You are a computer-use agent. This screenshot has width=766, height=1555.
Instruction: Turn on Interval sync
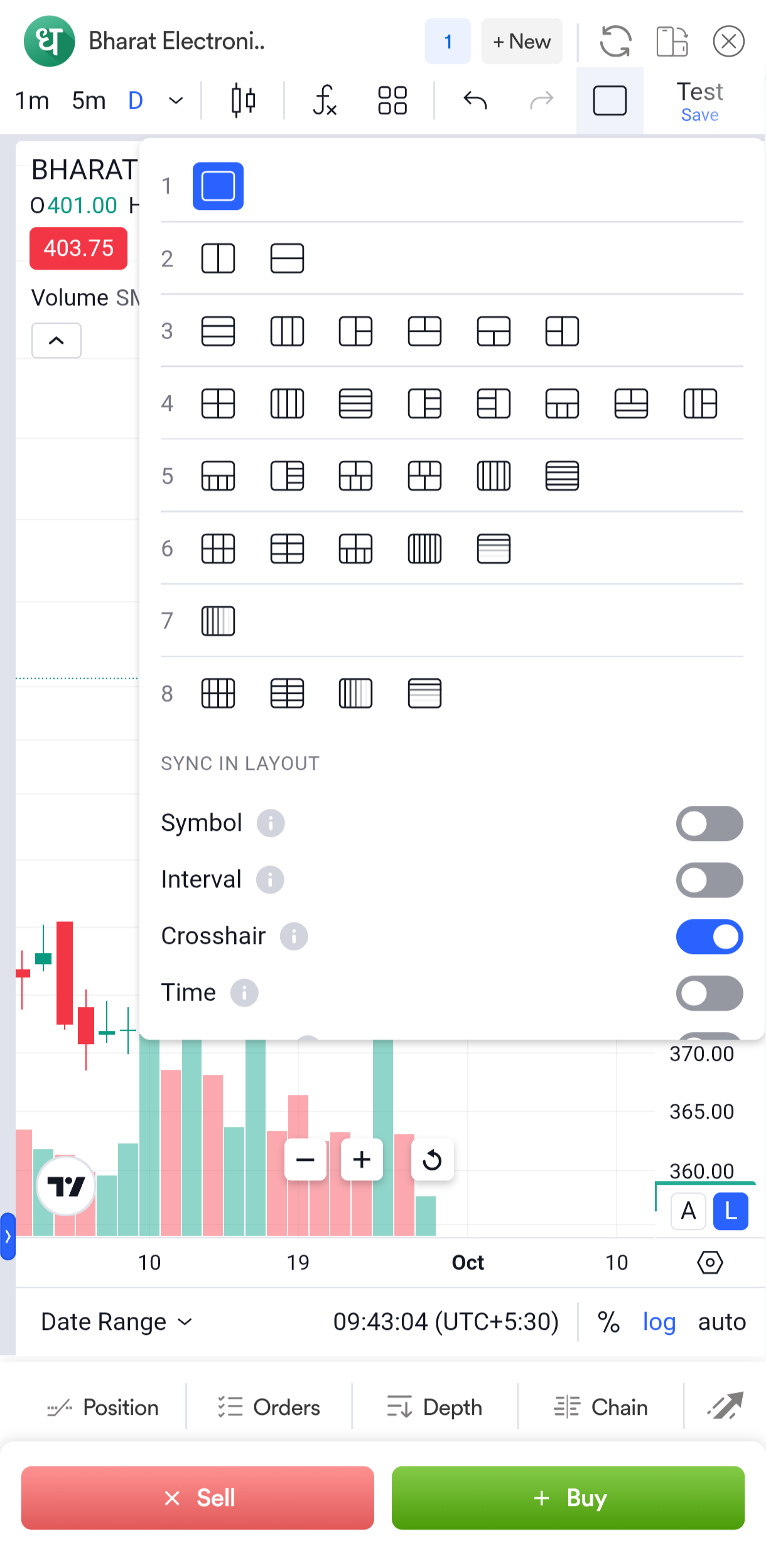point(709,880)
